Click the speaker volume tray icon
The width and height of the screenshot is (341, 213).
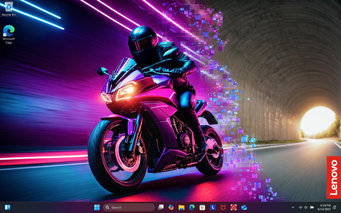point(306,207)
